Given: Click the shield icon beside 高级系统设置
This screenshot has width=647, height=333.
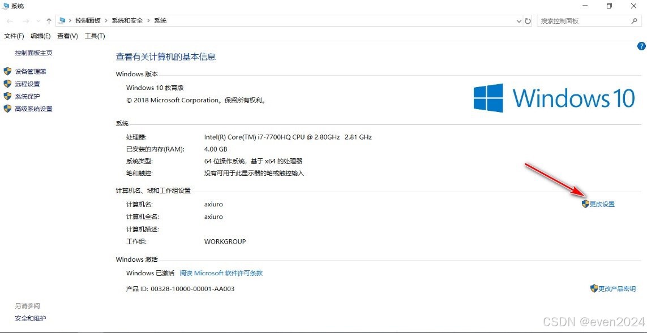Looking at the screenshot, I should (x=7, y=109).
